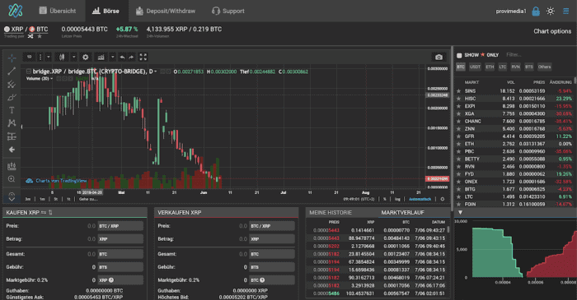Toggle the log scale option
Viewport: 577px width, 300px height.
397,199
